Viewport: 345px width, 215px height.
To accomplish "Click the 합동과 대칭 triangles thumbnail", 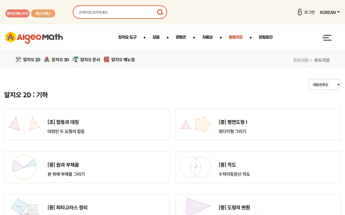I will (x=24, y=124).
